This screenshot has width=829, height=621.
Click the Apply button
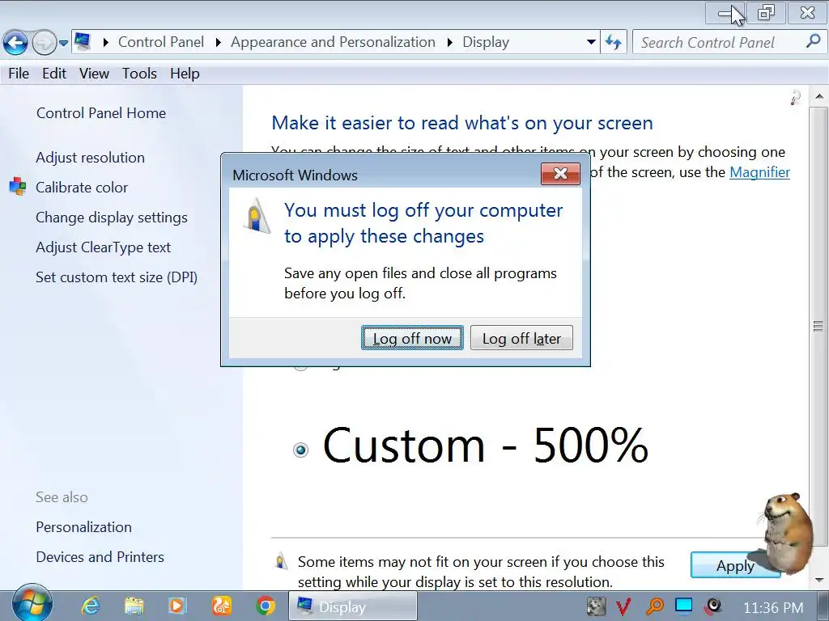[735, 565]
